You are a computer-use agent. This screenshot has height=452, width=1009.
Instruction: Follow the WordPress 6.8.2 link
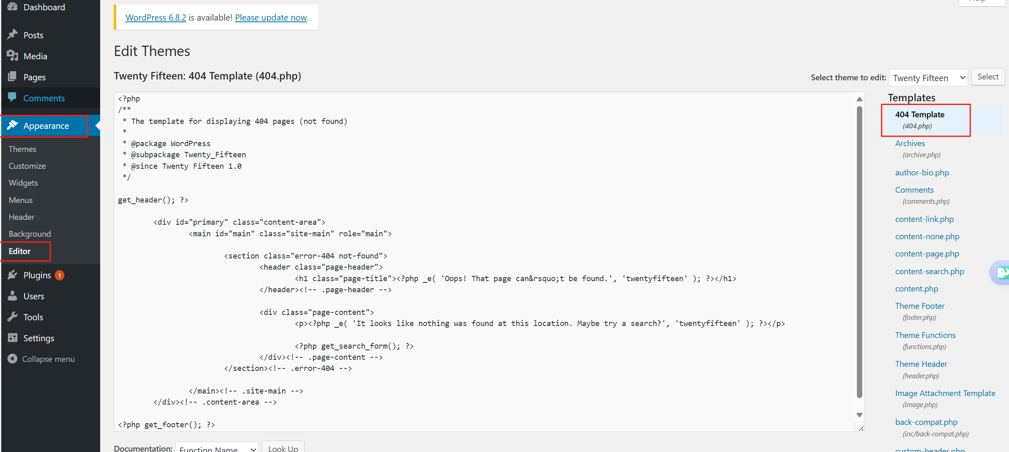tap(156, 17)
